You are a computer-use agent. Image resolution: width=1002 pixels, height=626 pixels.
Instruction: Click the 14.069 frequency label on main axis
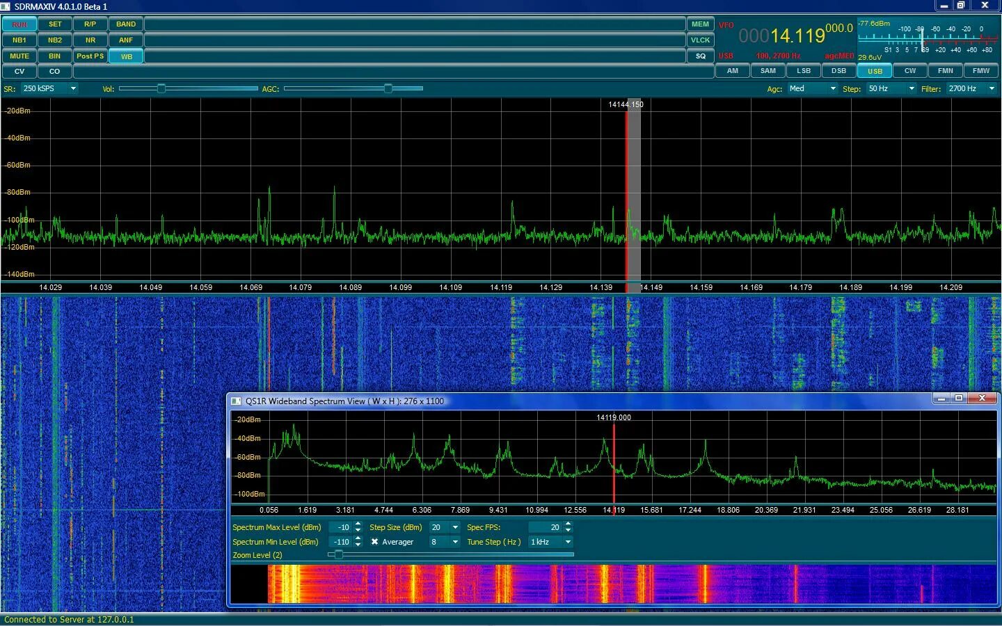[250, 287]
